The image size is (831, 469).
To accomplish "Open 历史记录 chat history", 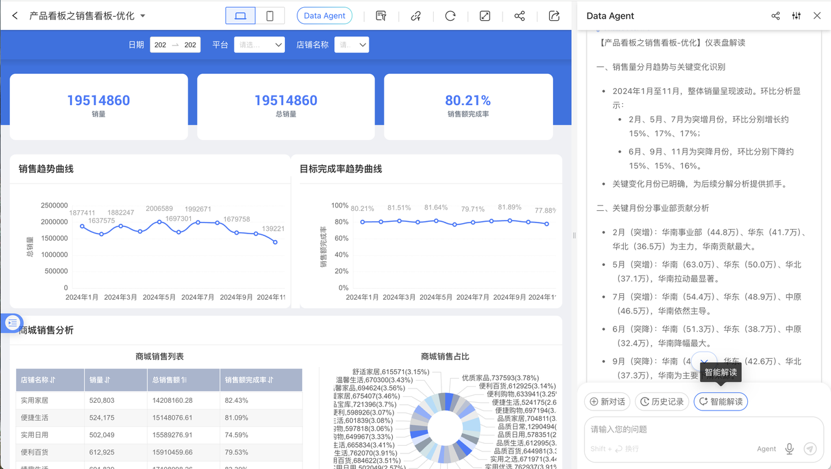I will coord(662,402).
